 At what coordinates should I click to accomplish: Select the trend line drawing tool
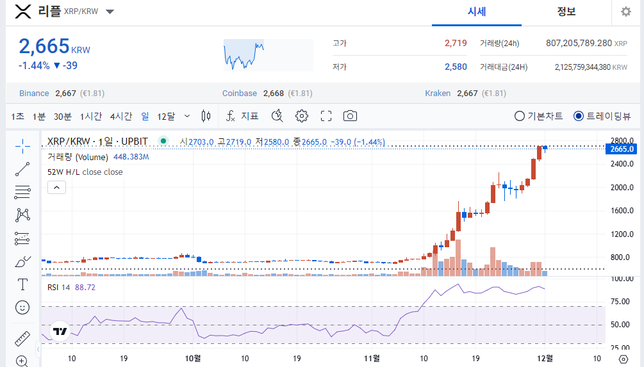(22, 168)
